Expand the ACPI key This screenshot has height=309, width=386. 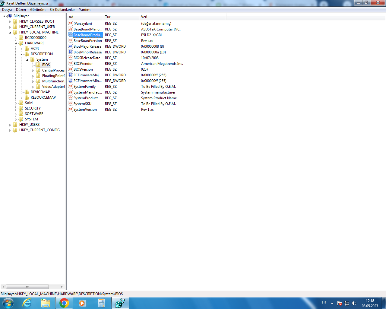[x=21, y=49]
